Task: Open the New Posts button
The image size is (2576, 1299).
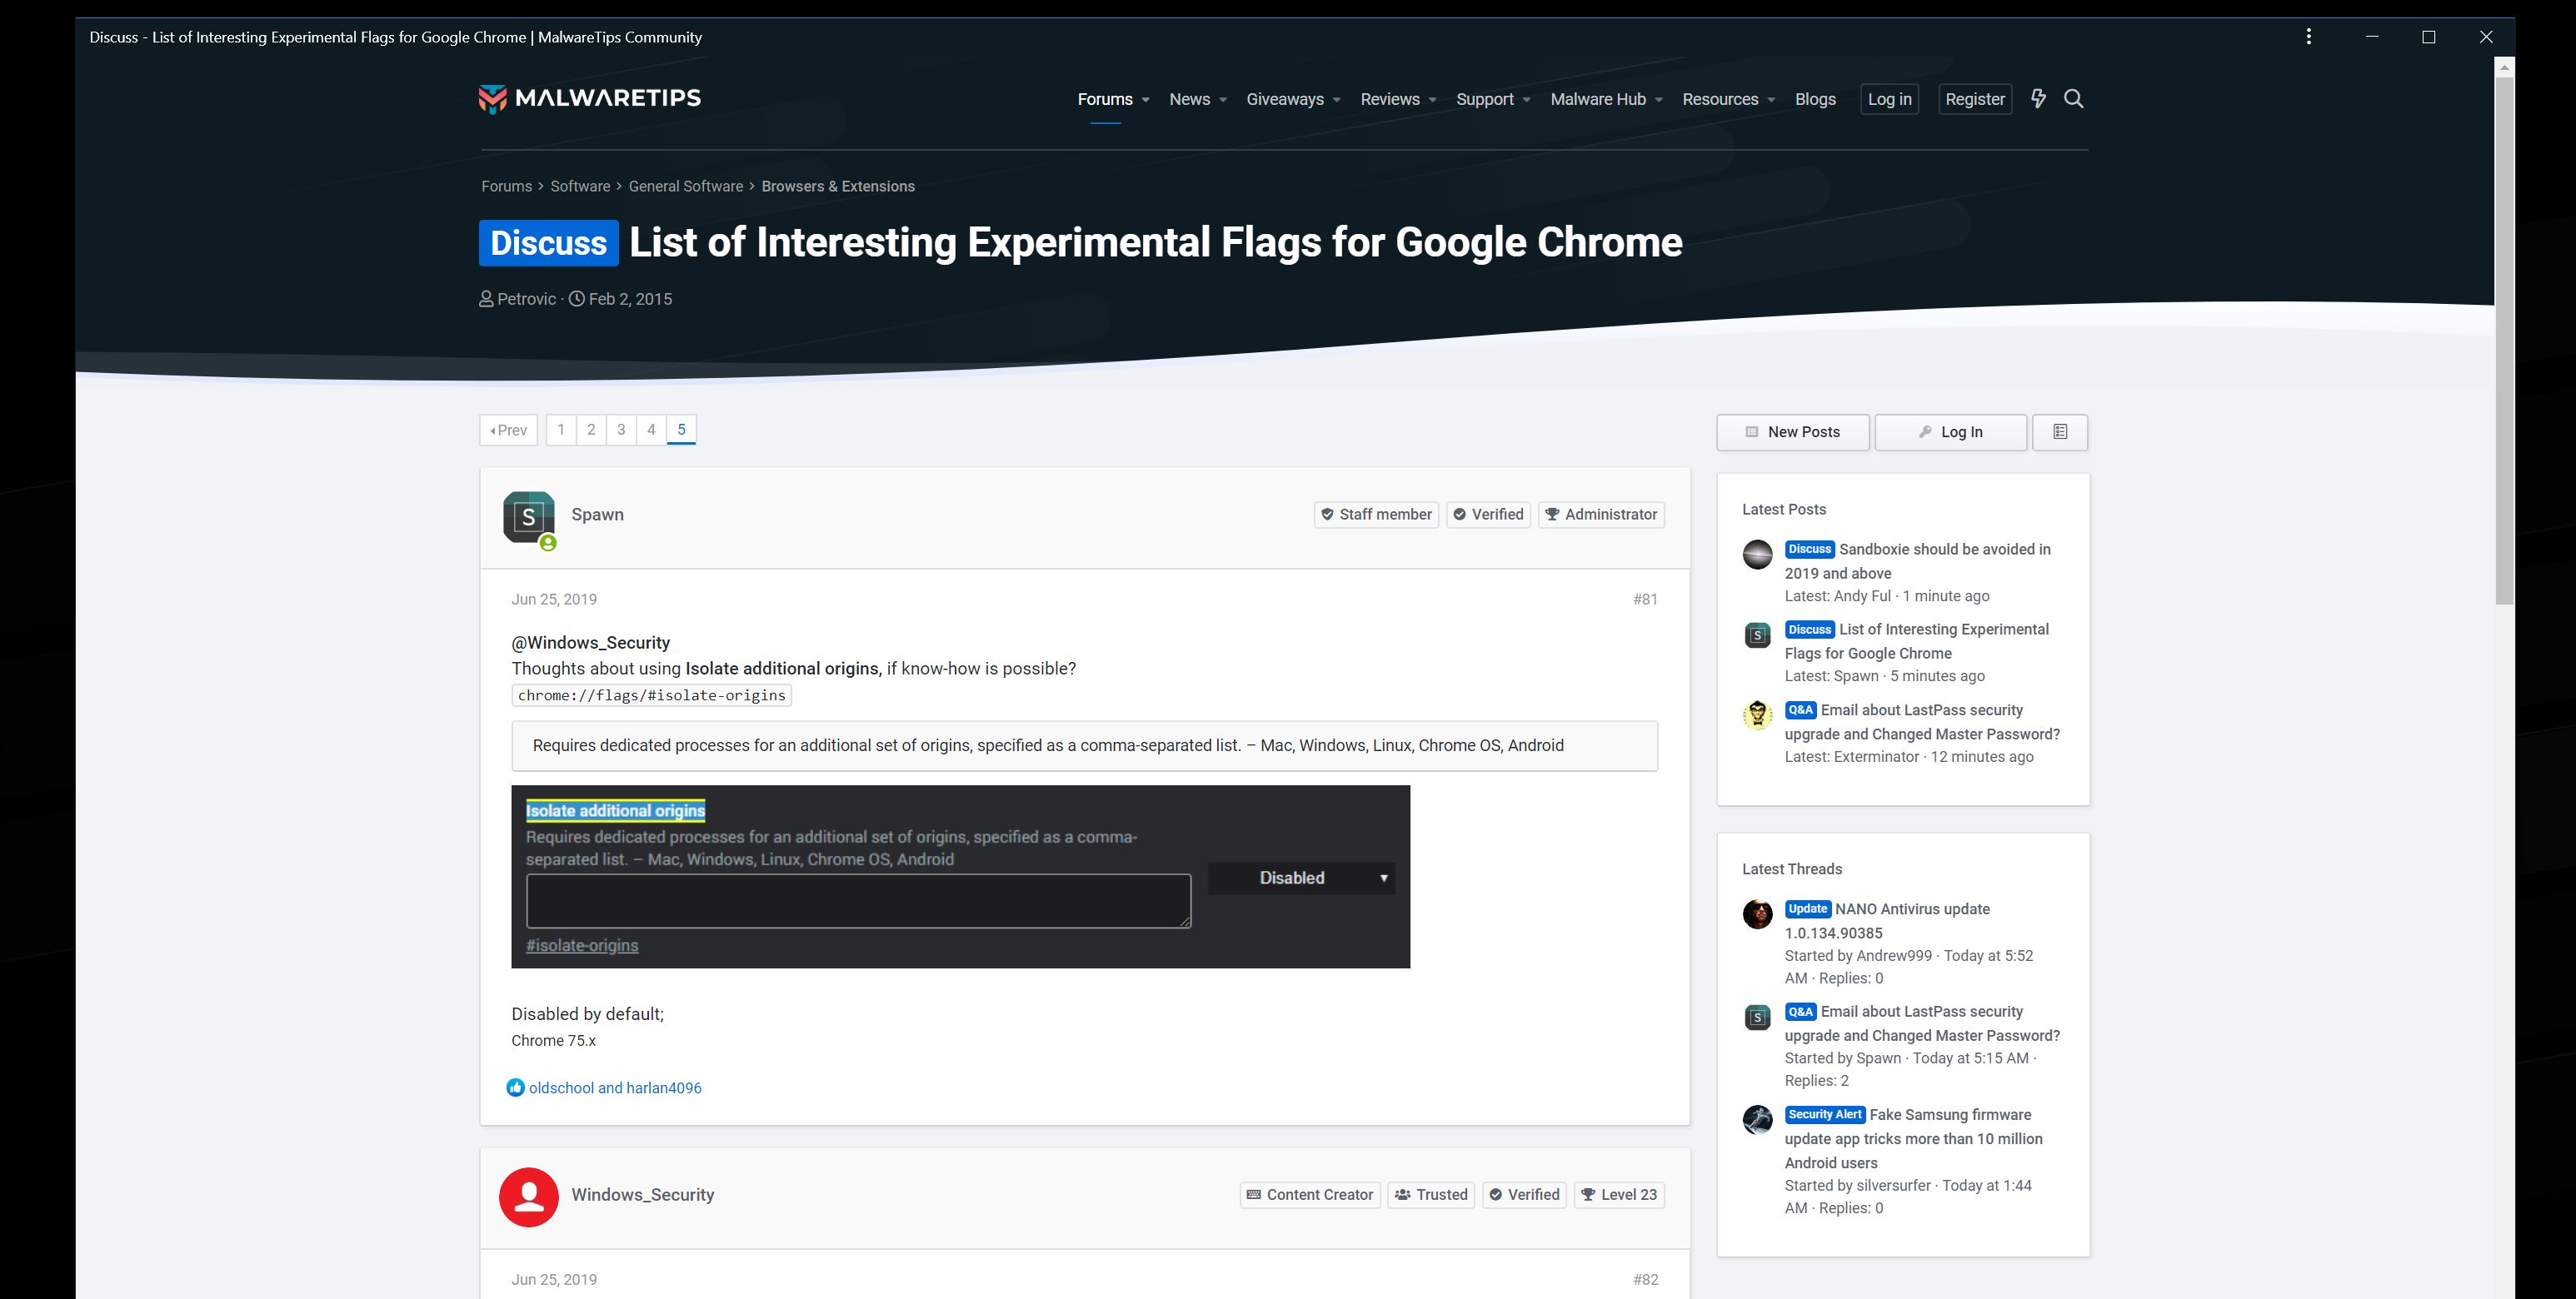Action: [x=1792, y=431]
